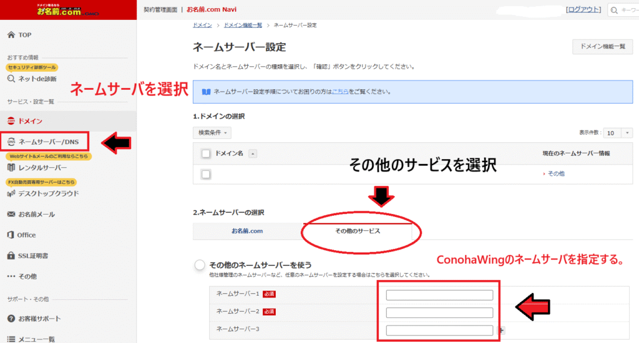639x343 pixels.
Task: Click the メニュー一覧 list icon
Action: pyautogui.click(x=11, y=339)
